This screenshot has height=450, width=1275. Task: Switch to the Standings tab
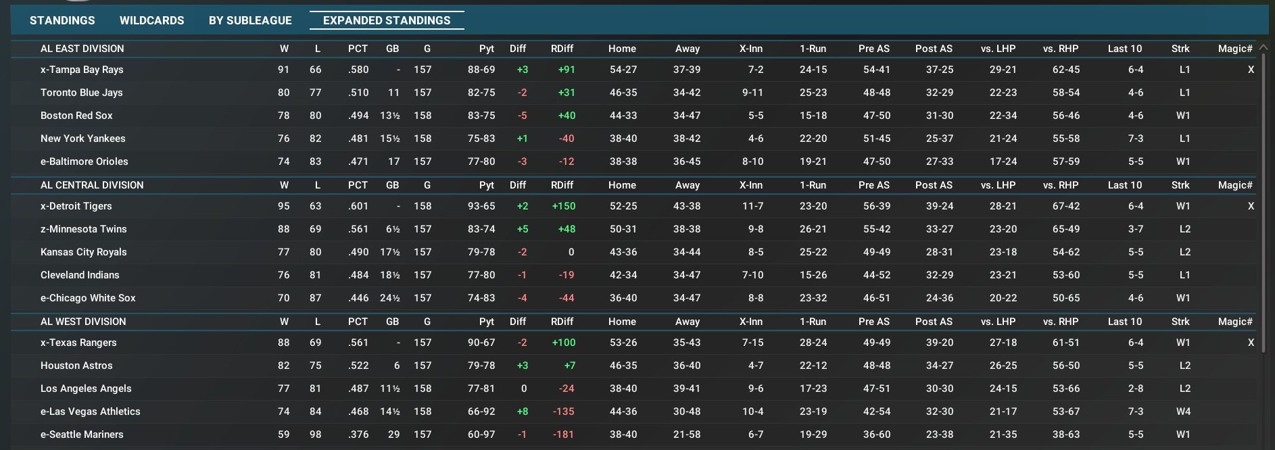click(62, 20)
